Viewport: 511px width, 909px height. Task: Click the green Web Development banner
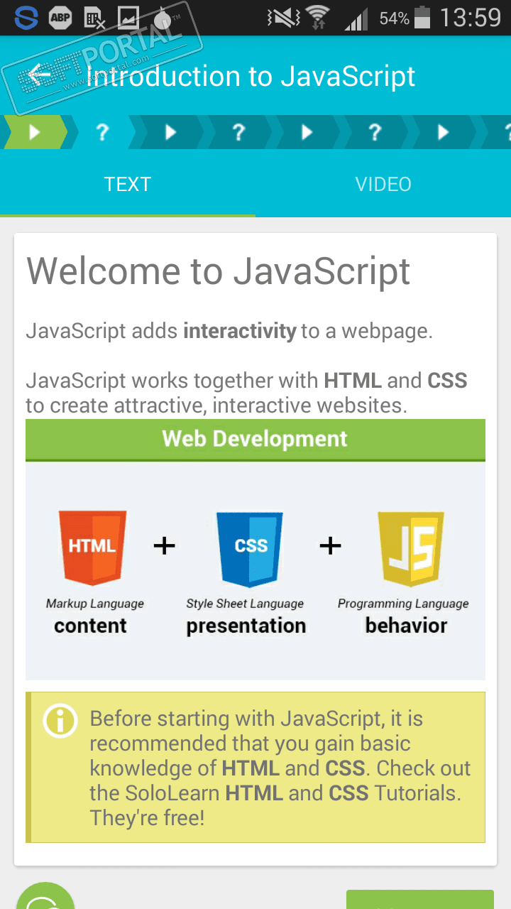255,439
